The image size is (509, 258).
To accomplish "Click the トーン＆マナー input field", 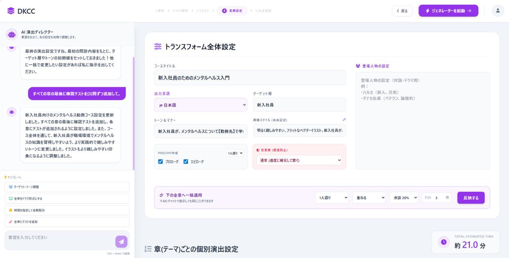I will coord(201,131).
